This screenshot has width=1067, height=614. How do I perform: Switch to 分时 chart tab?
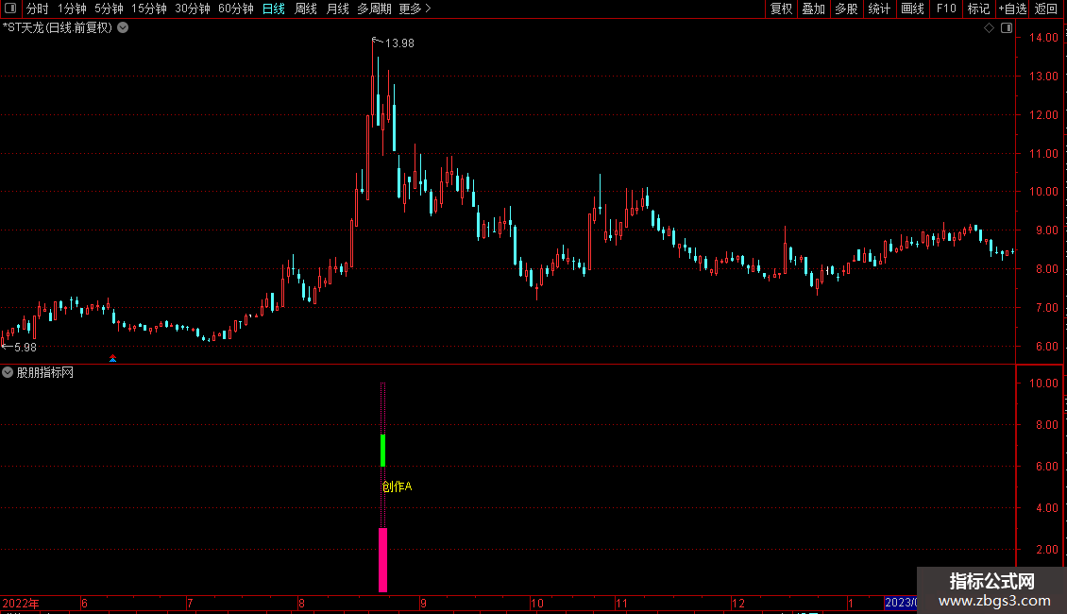tap(38, 9)
